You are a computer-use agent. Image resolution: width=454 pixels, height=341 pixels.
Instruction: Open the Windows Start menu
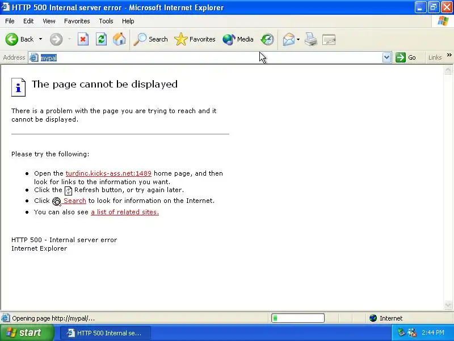27,332
